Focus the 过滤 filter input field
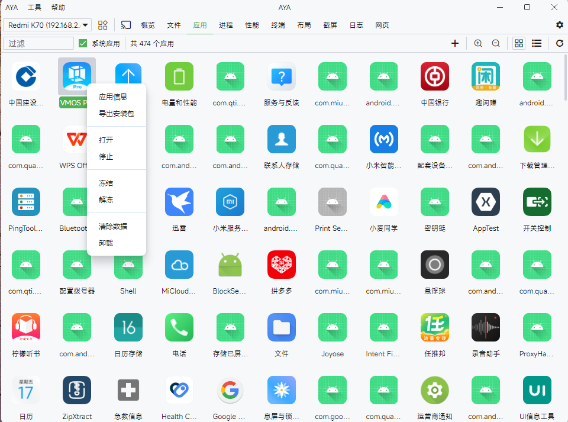This screenshot has width=568, height=422. point(38,43)
